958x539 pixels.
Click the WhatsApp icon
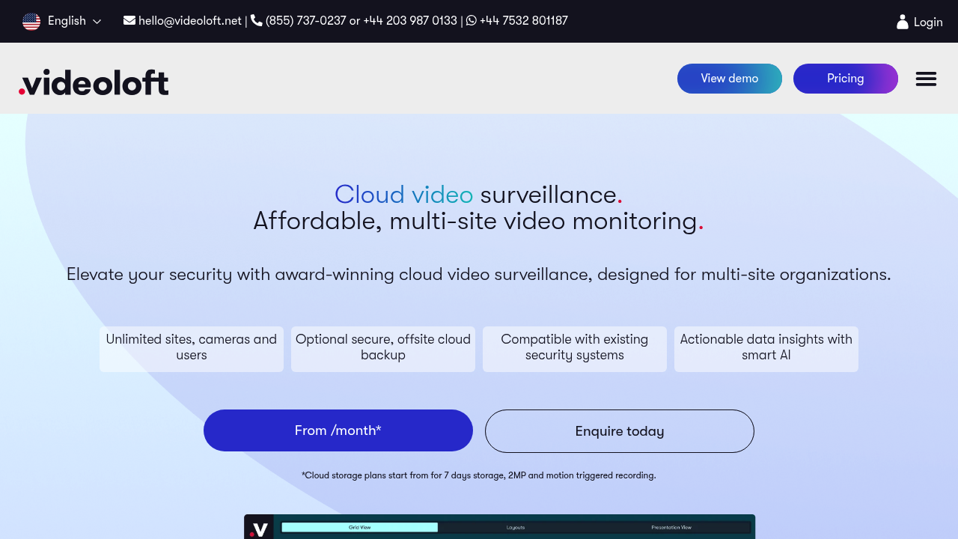[472, 20]
